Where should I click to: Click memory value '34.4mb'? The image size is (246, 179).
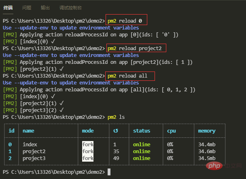click(x=207, y=144)
